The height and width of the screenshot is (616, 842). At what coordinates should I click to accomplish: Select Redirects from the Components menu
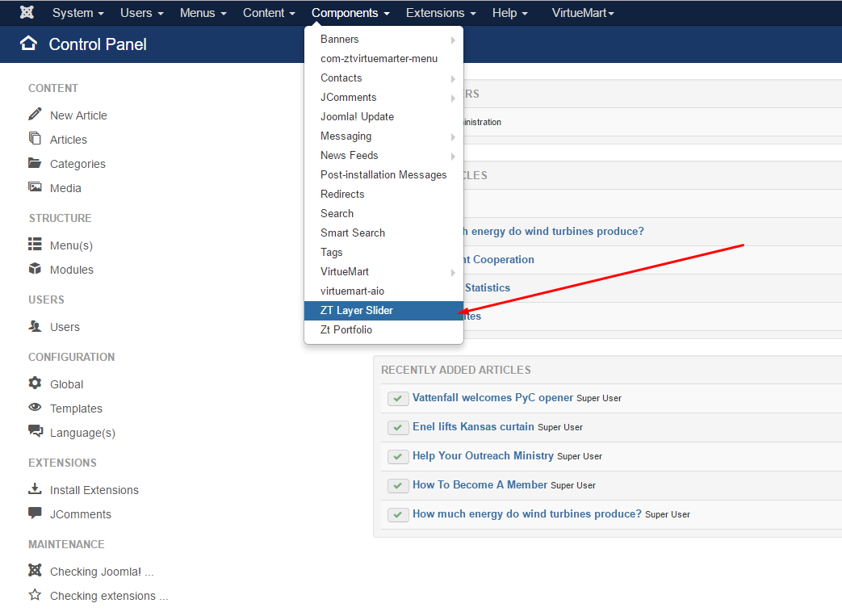click(x=383, y=194)
